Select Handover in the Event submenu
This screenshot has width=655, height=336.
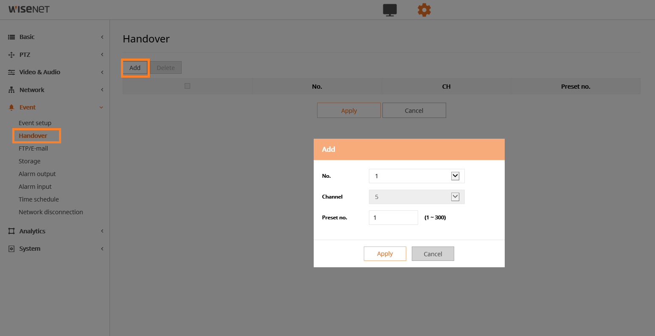pyautogui.click(x=33, y=136)
